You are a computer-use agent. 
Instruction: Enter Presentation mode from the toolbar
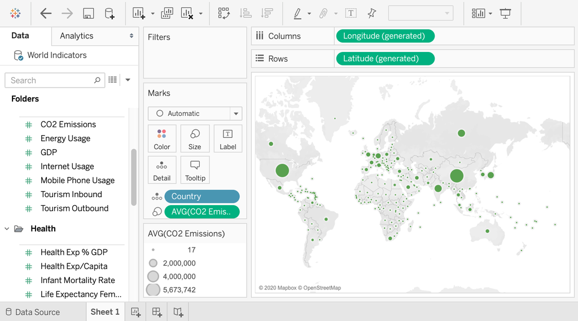(x=505, y=14)
